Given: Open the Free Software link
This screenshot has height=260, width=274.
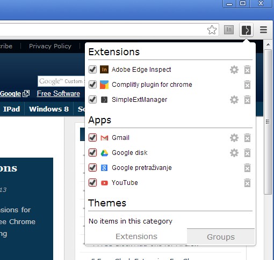Looking at the screenshot, I should tap(59, 94).
